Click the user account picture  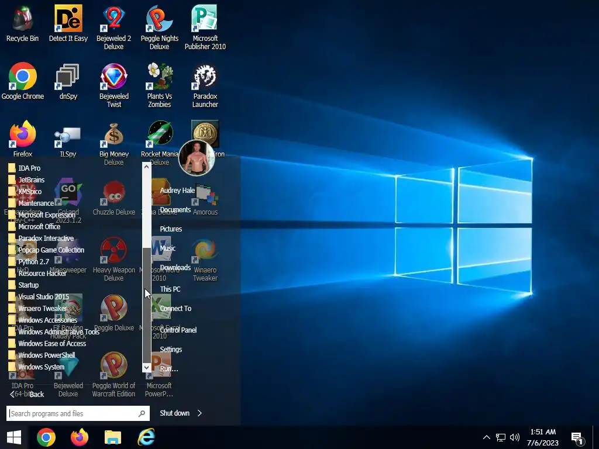coord(197,157)
